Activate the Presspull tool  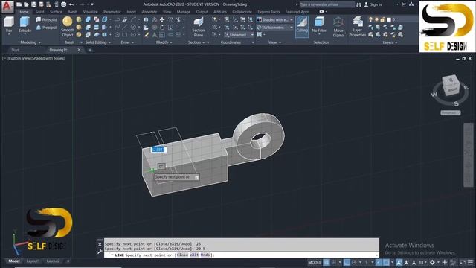[x=46, y=28]
